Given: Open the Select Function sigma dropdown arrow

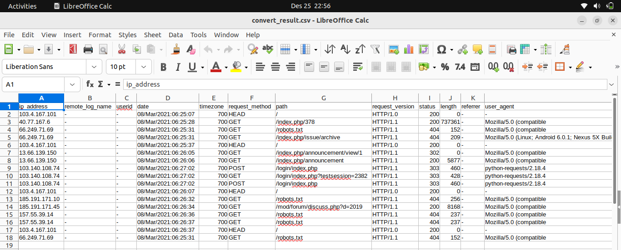Looking at the screenshot, I should pos(109,84).
